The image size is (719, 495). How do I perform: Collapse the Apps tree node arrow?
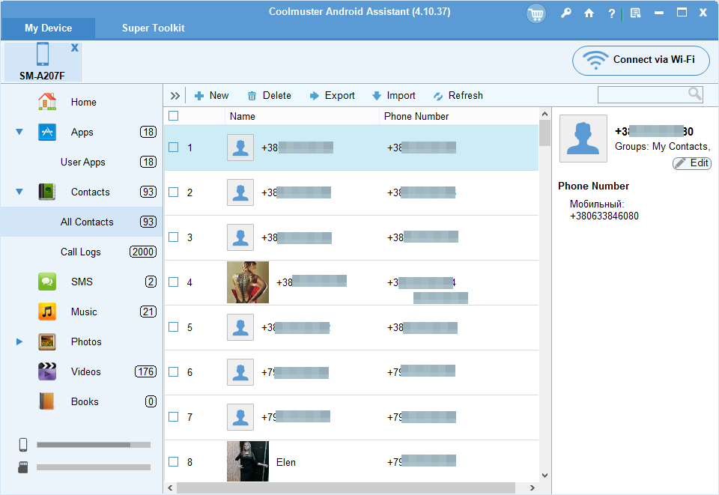point(19,132)
